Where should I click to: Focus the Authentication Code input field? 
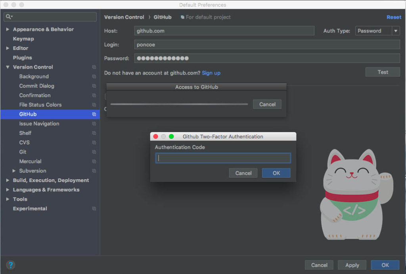[223, 158]
